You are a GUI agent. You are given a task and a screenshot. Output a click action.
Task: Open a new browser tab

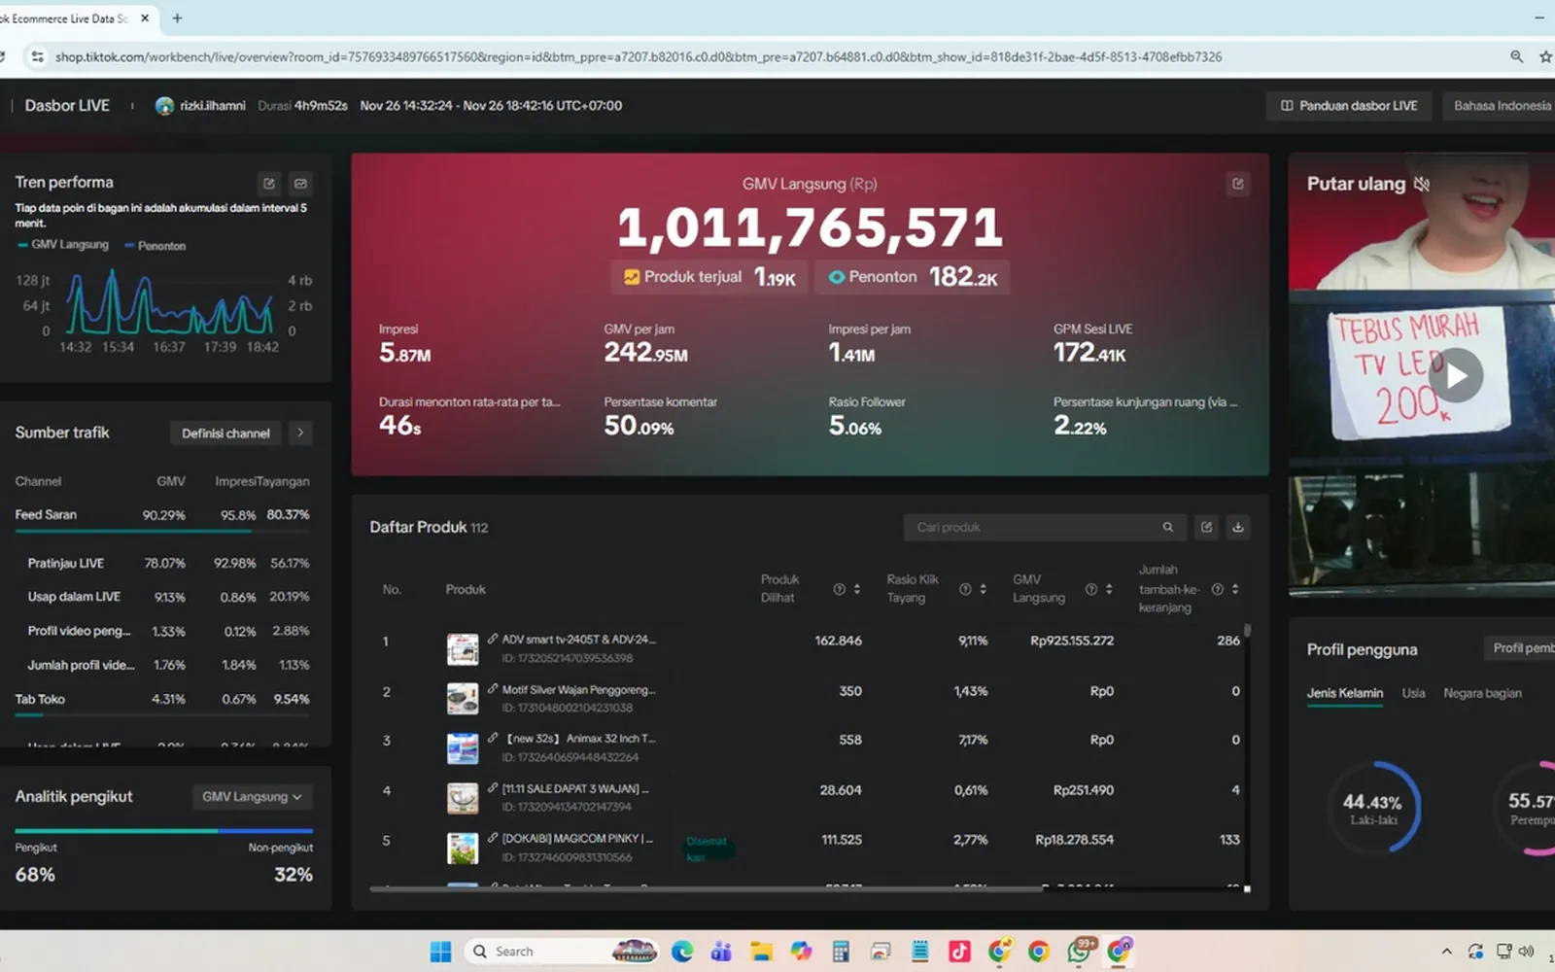click(x=177, y=18)
